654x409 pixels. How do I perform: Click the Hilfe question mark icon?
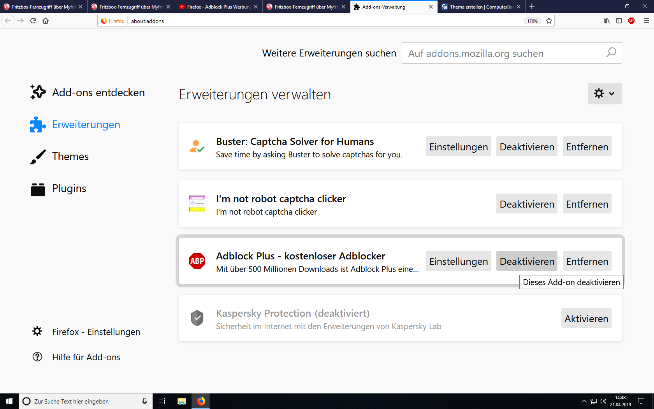tap(37, 357)
